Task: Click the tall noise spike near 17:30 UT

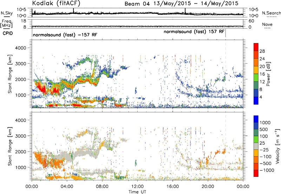Action: click(185, 11)
